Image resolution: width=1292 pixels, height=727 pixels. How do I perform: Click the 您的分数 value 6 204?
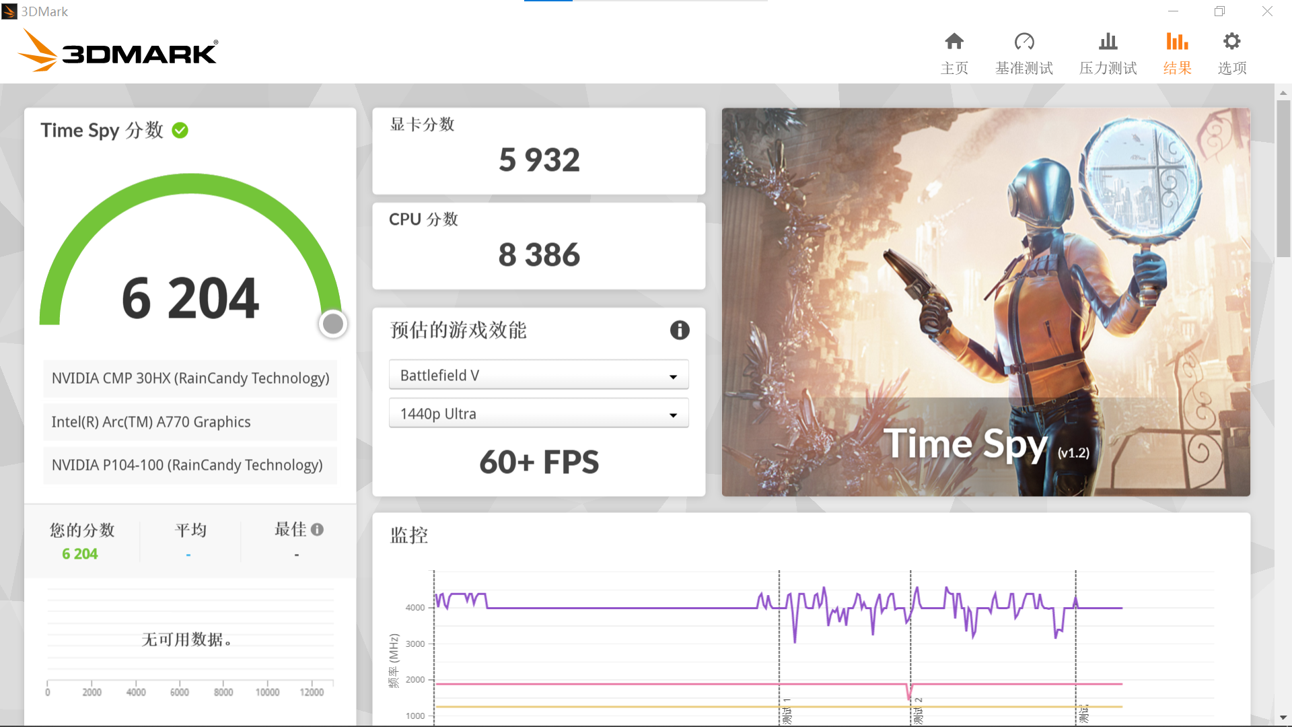[80, 554]
